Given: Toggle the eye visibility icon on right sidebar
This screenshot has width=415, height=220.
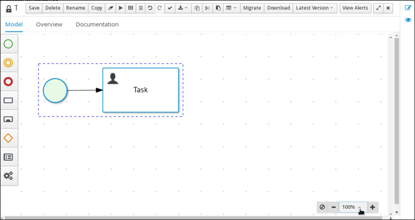Looking at the screenshot, I should (x=408, y=20).
